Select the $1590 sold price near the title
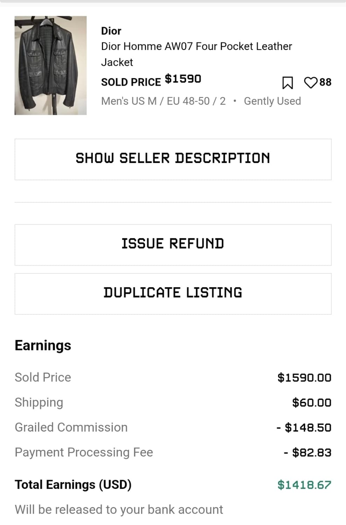Viewport: 346px width, 525px height. pos(183,79)
